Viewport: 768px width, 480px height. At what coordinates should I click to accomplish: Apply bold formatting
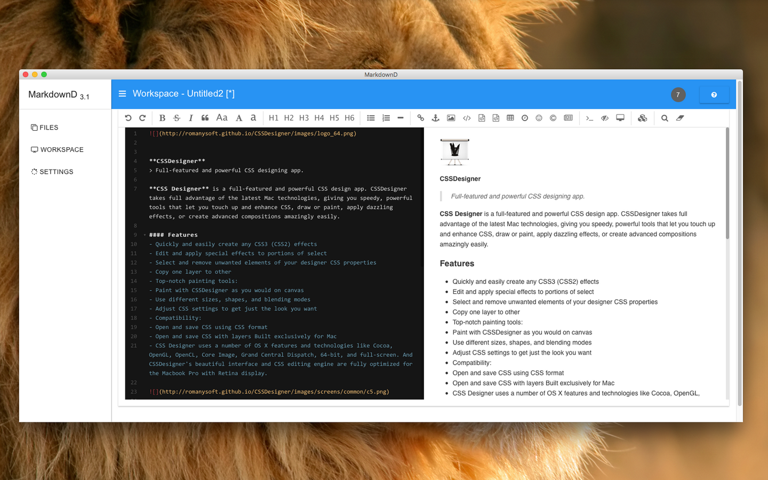click(162, 118)
